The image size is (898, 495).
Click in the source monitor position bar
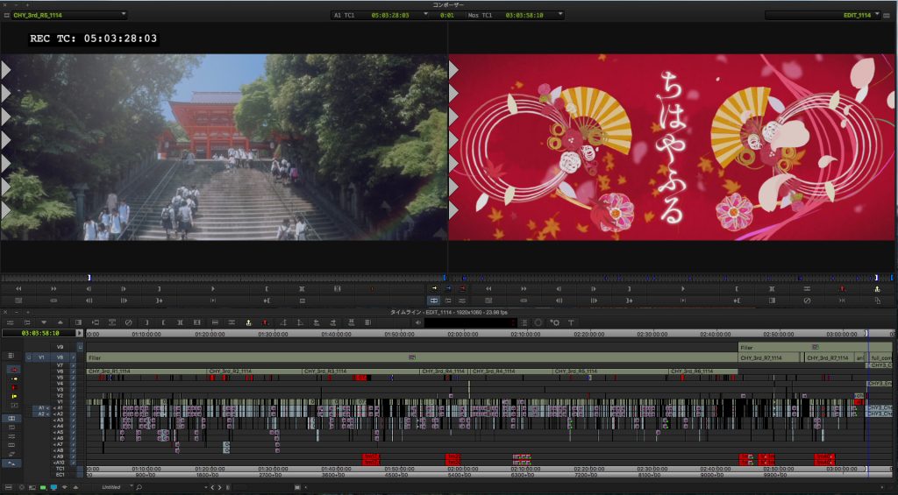tap(224, 278)
